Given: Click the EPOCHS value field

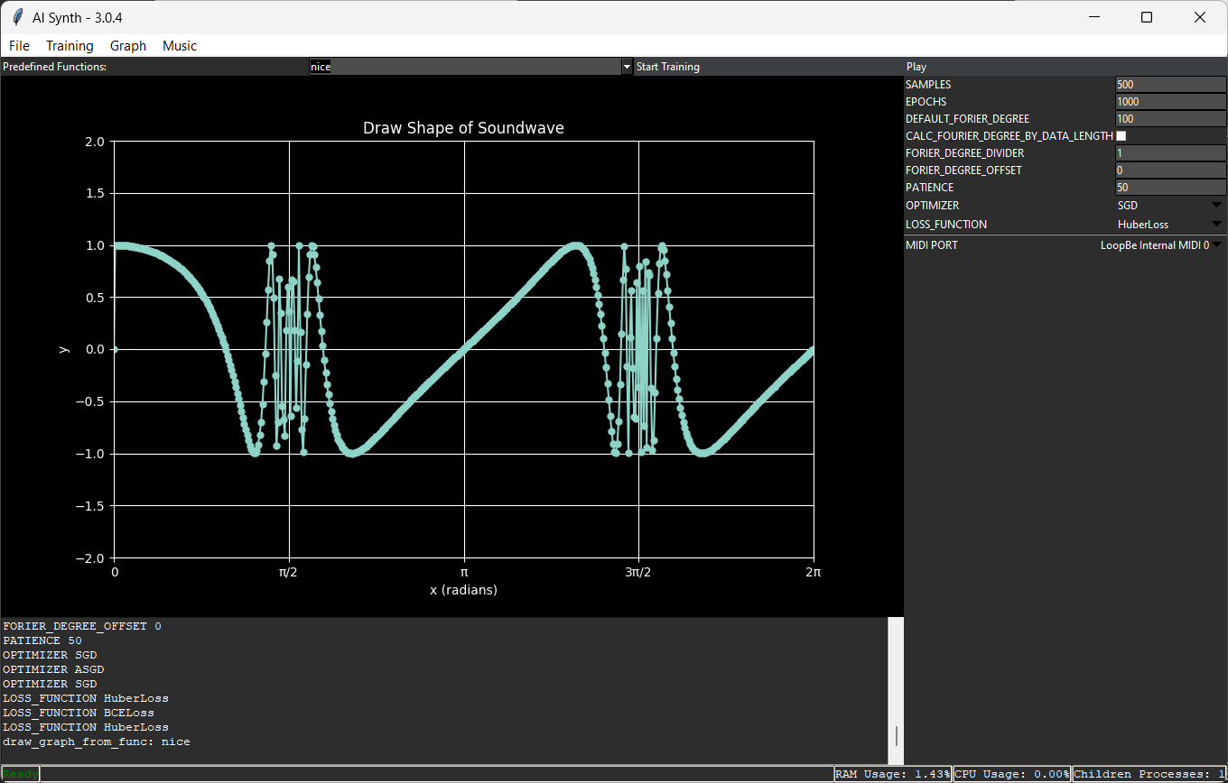Looking at the screenshot, I should (x=1170, y=101).
